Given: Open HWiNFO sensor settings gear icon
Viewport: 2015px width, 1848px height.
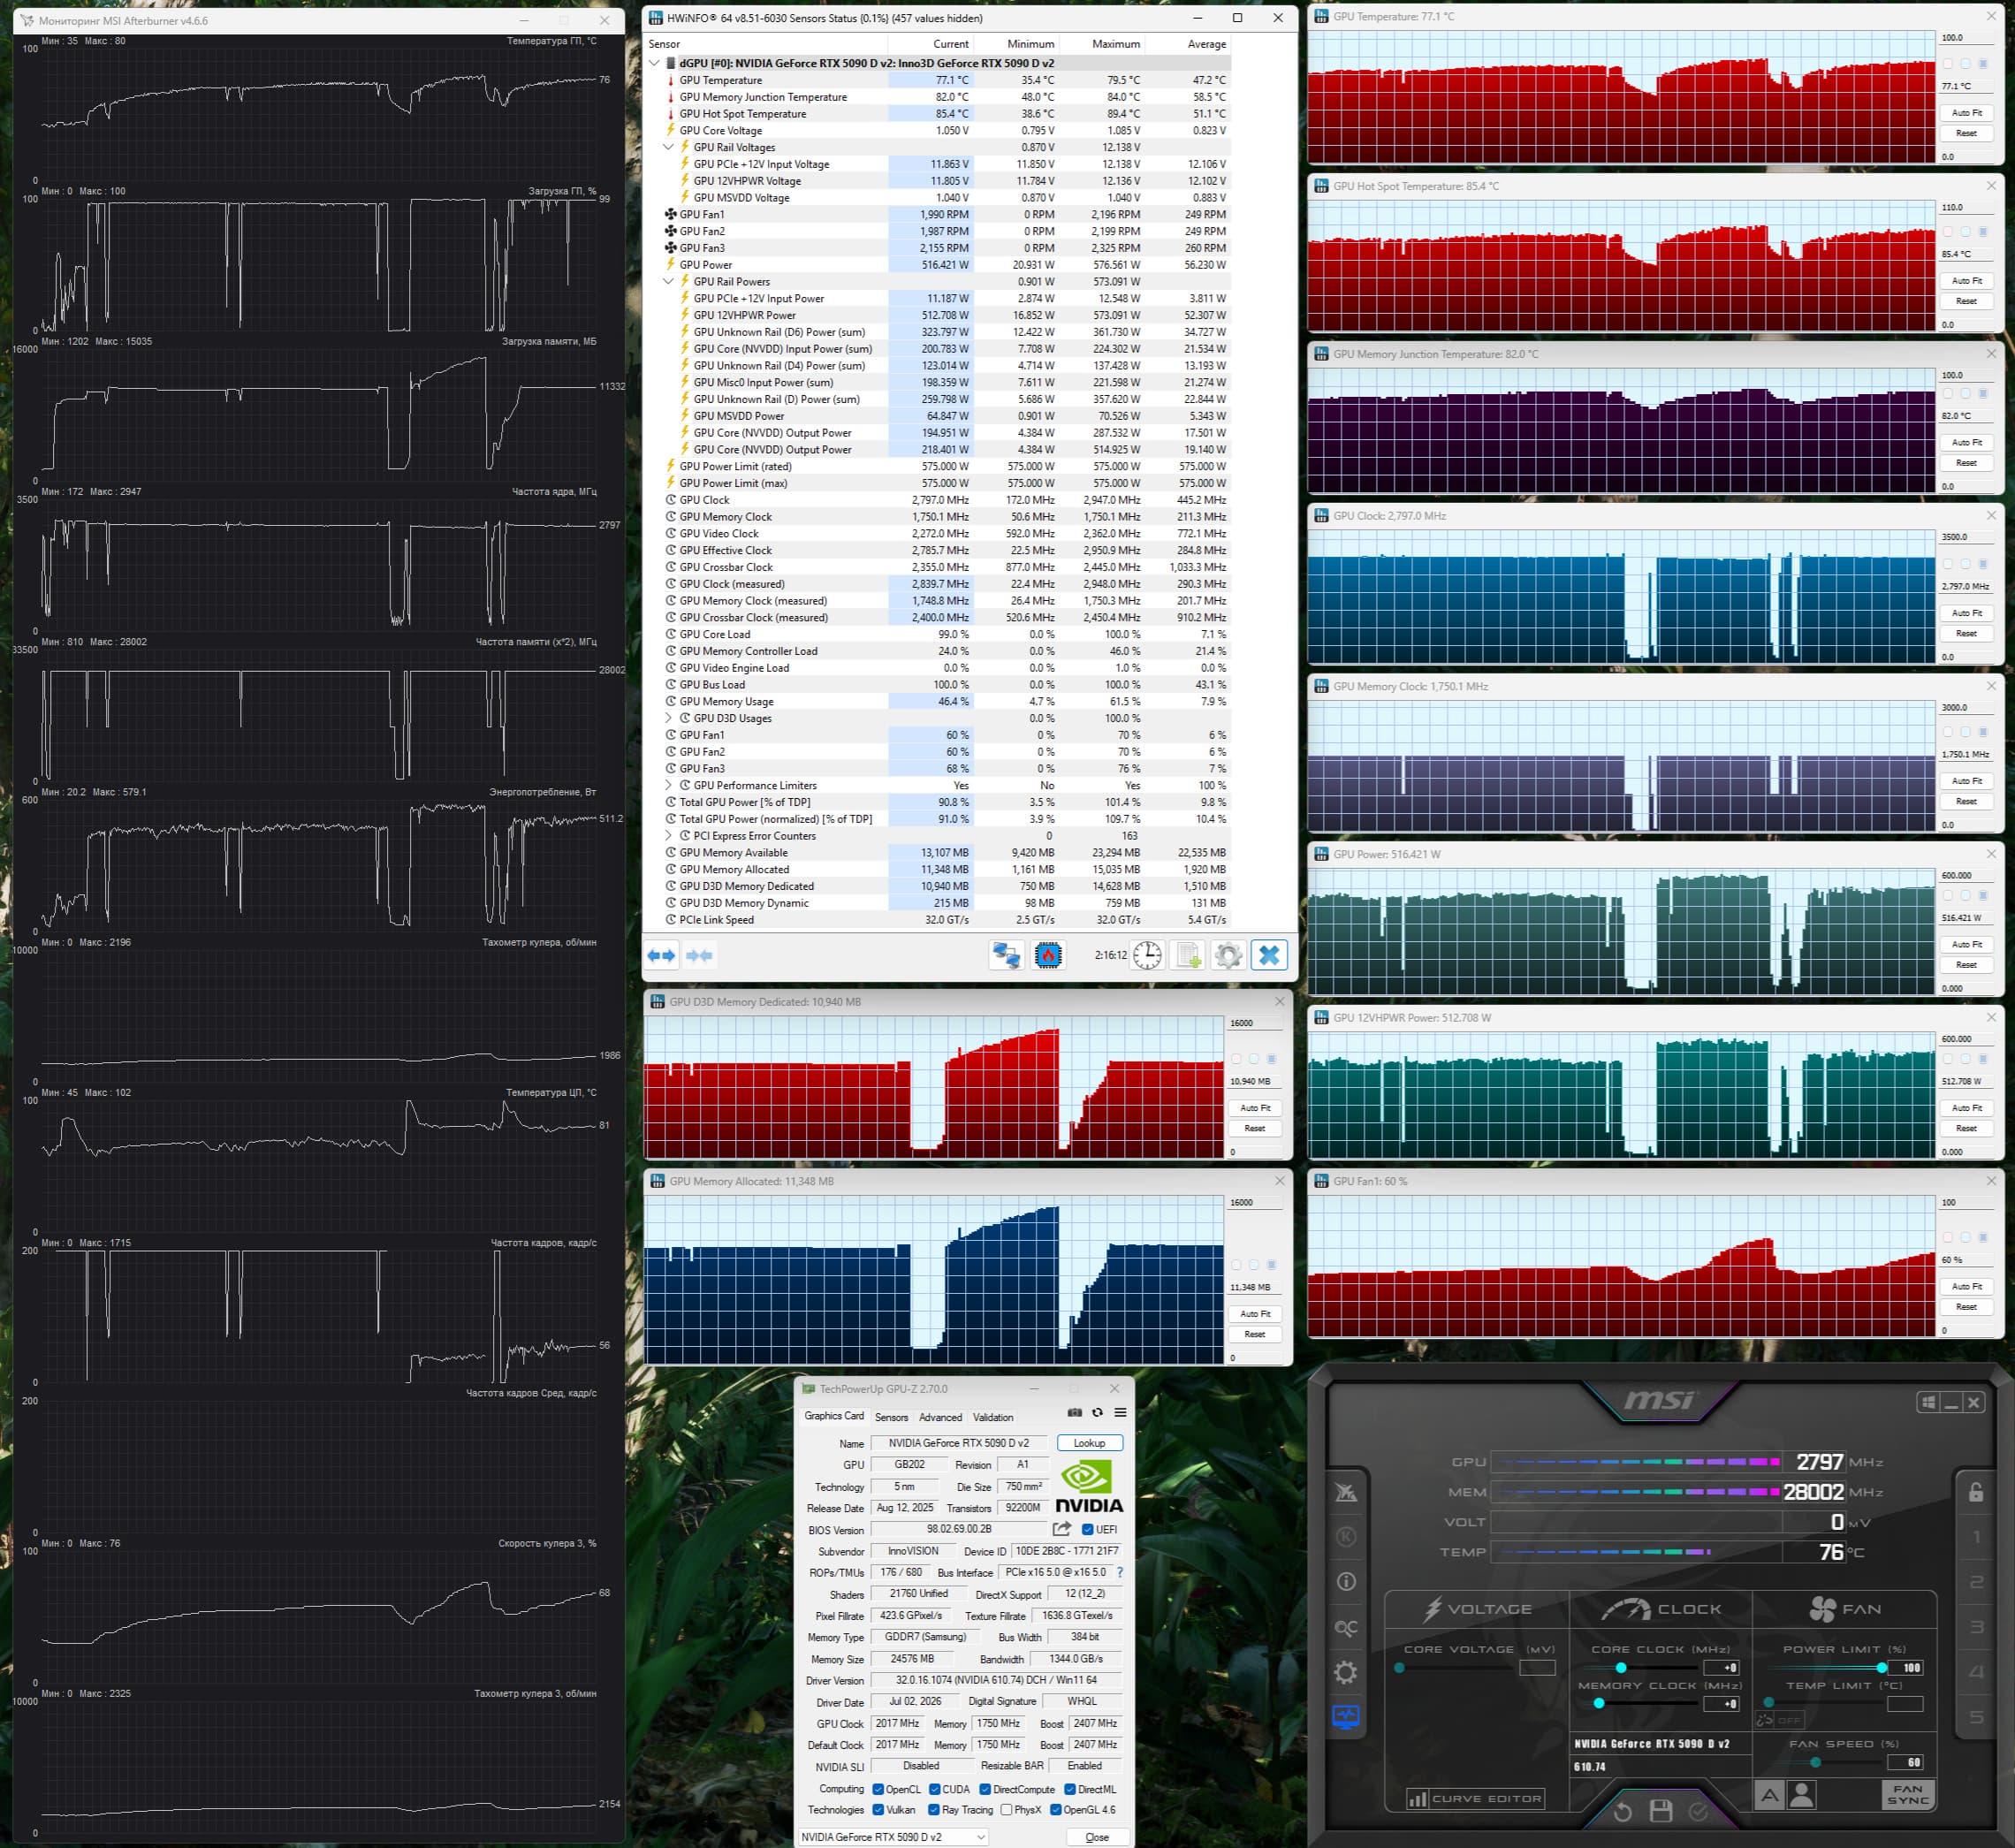Looking at the screenshot, I should coord(1228,955).
